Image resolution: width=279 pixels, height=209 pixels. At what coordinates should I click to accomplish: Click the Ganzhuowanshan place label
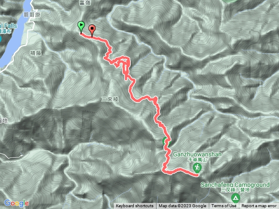pos(197,154)
